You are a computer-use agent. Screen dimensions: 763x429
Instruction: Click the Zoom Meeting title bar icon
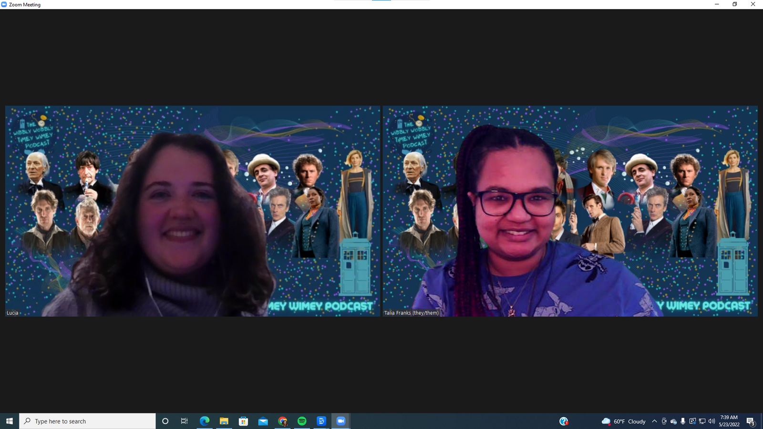(x=4, y=4)
